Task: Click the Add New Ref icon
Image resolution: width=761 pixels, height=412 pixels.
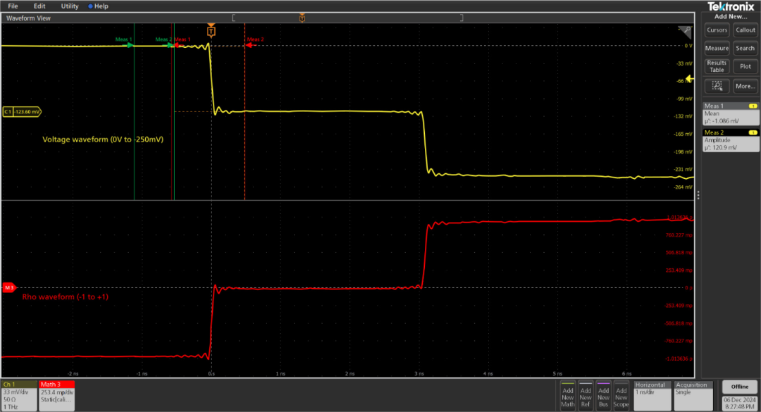Action: pyautogui.click(x=586, y=394)
